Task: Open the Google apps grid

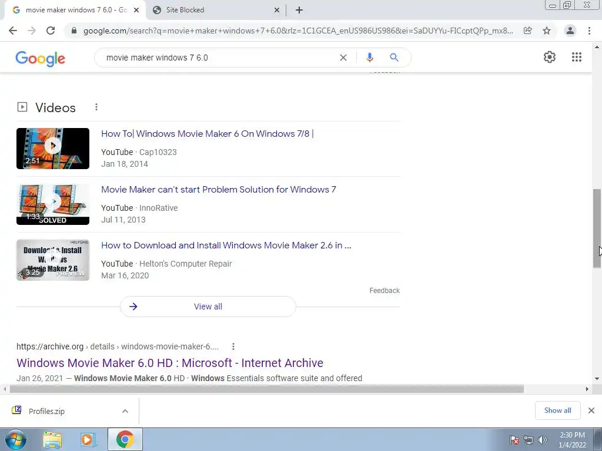Action: pos(577,57)
